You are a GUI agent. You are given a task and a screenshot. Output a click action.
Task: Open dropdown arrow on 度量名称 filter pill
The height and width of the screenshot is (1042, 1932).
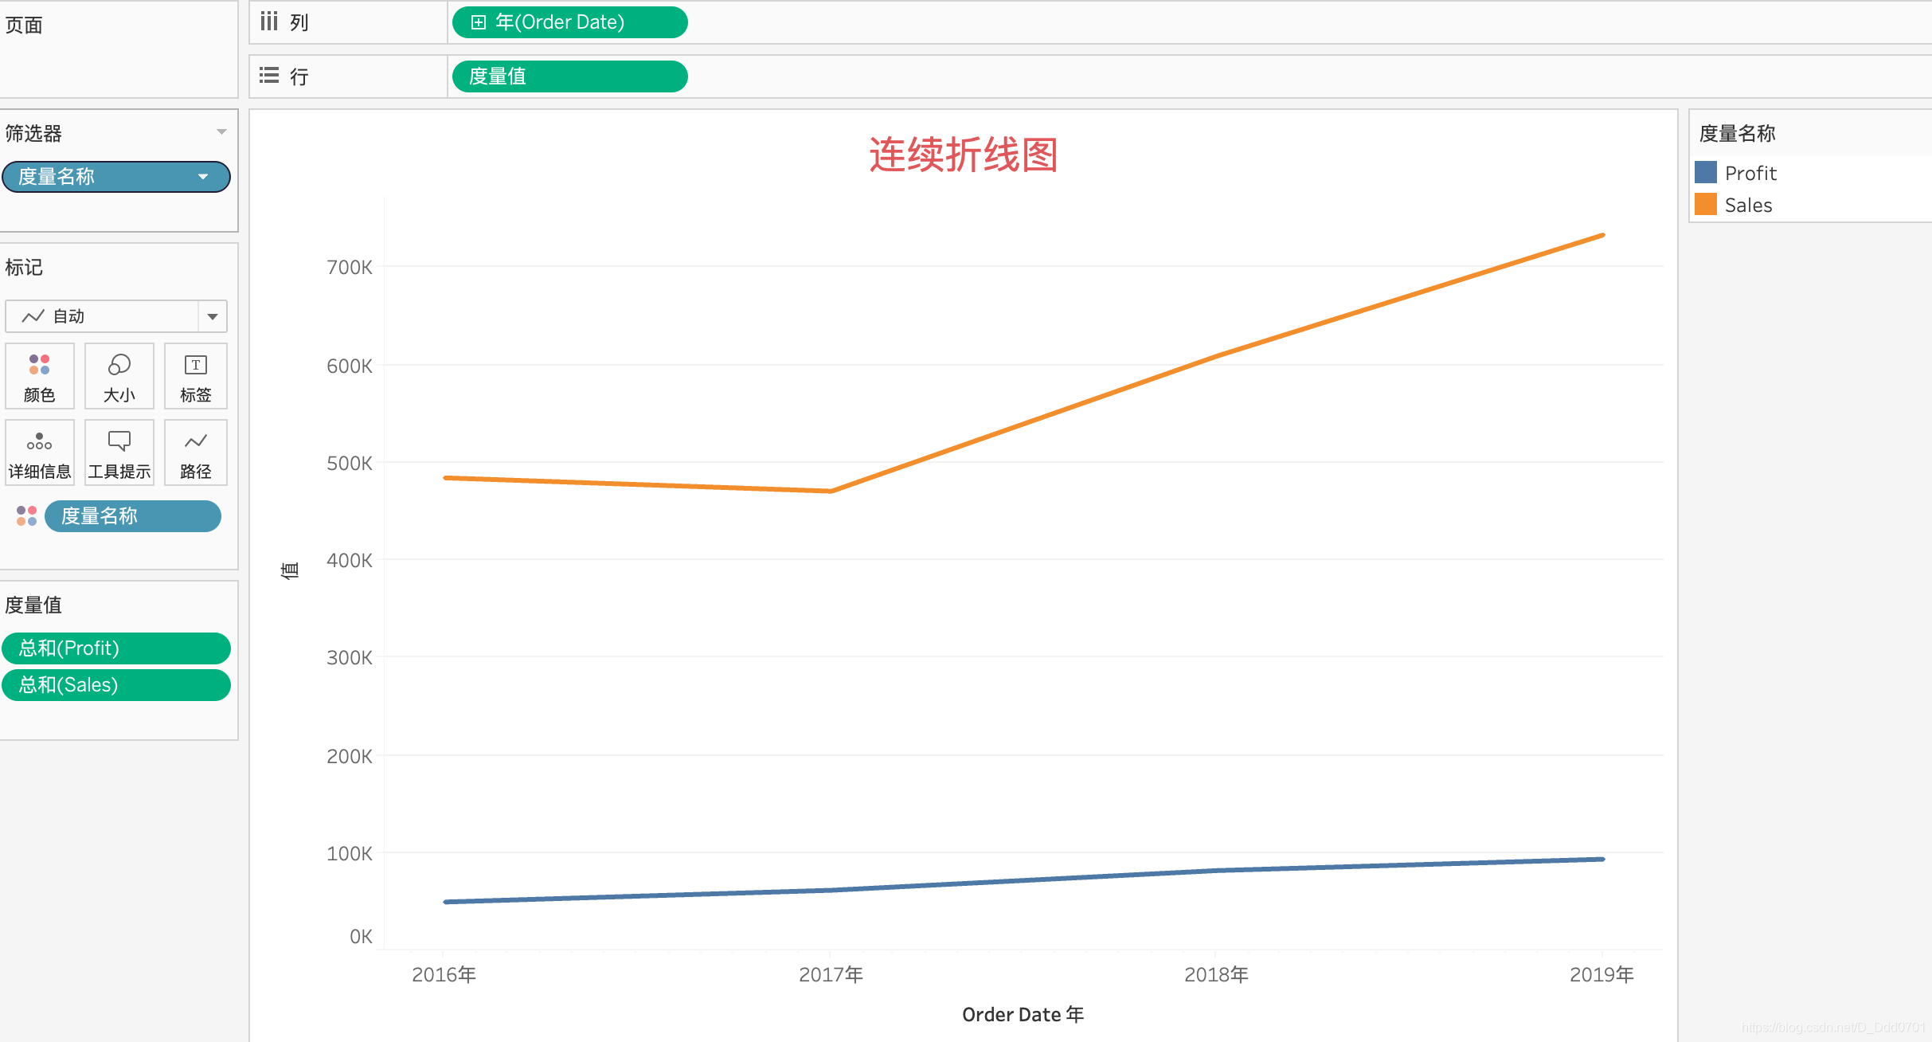coord(203,177)
